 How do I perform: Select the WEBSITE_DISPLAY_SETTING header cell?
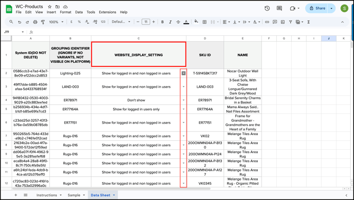[138, 55]
